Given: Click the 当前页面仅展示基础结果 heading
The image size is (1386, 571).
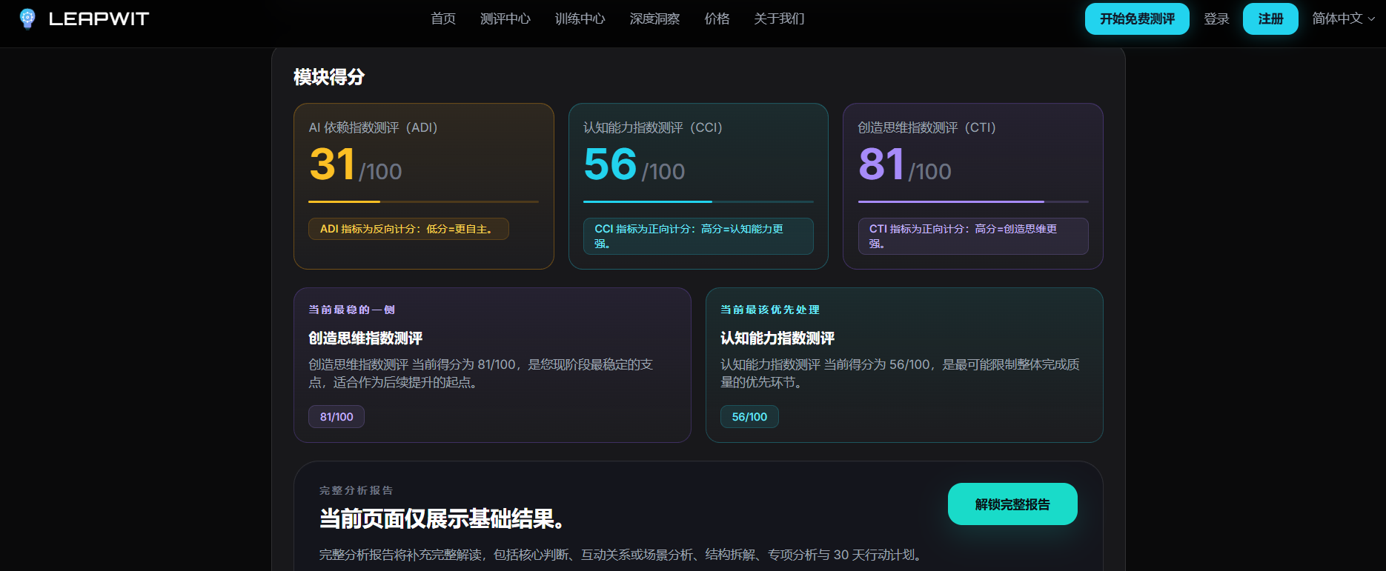Looking at the screenshot, I should [442, 518].
